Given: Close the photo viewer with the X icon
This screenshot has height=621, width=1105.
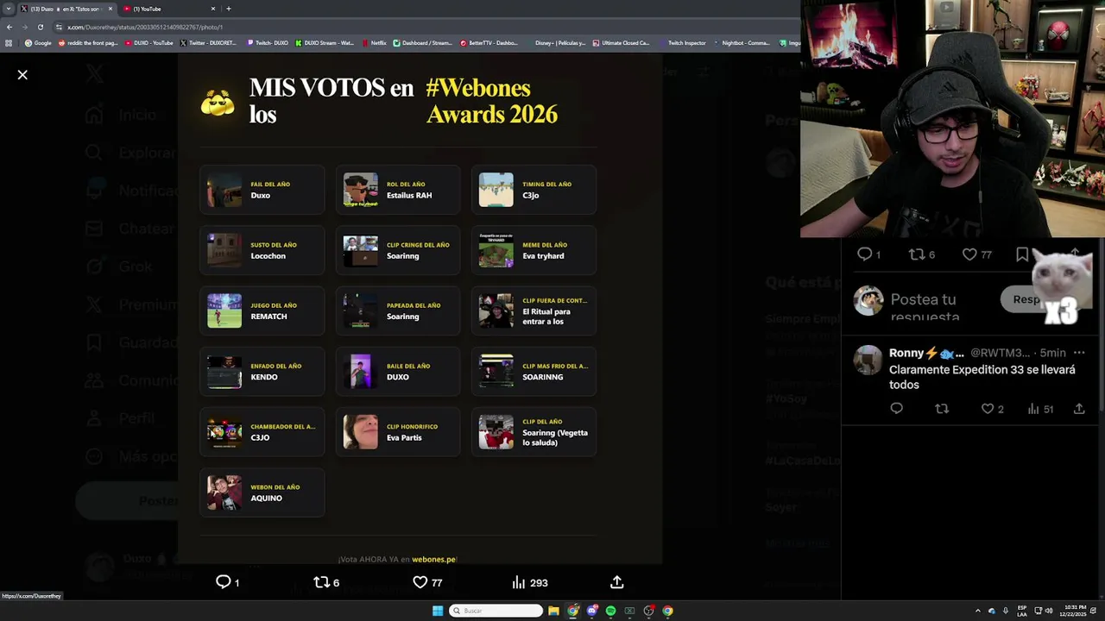Looking at the screenshot, I should pos(22,75).
